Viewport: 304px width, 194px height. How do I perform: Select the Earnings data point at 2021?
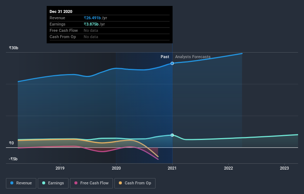172,135
